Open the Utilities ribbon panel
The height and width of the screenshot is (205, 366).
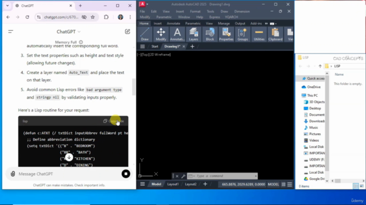(x=259, y=34)
